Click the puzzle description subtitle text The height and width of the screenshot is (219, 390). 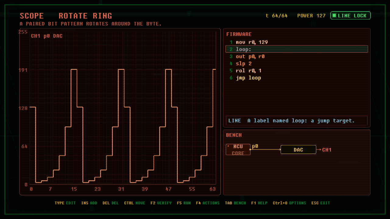coord(90,24)
